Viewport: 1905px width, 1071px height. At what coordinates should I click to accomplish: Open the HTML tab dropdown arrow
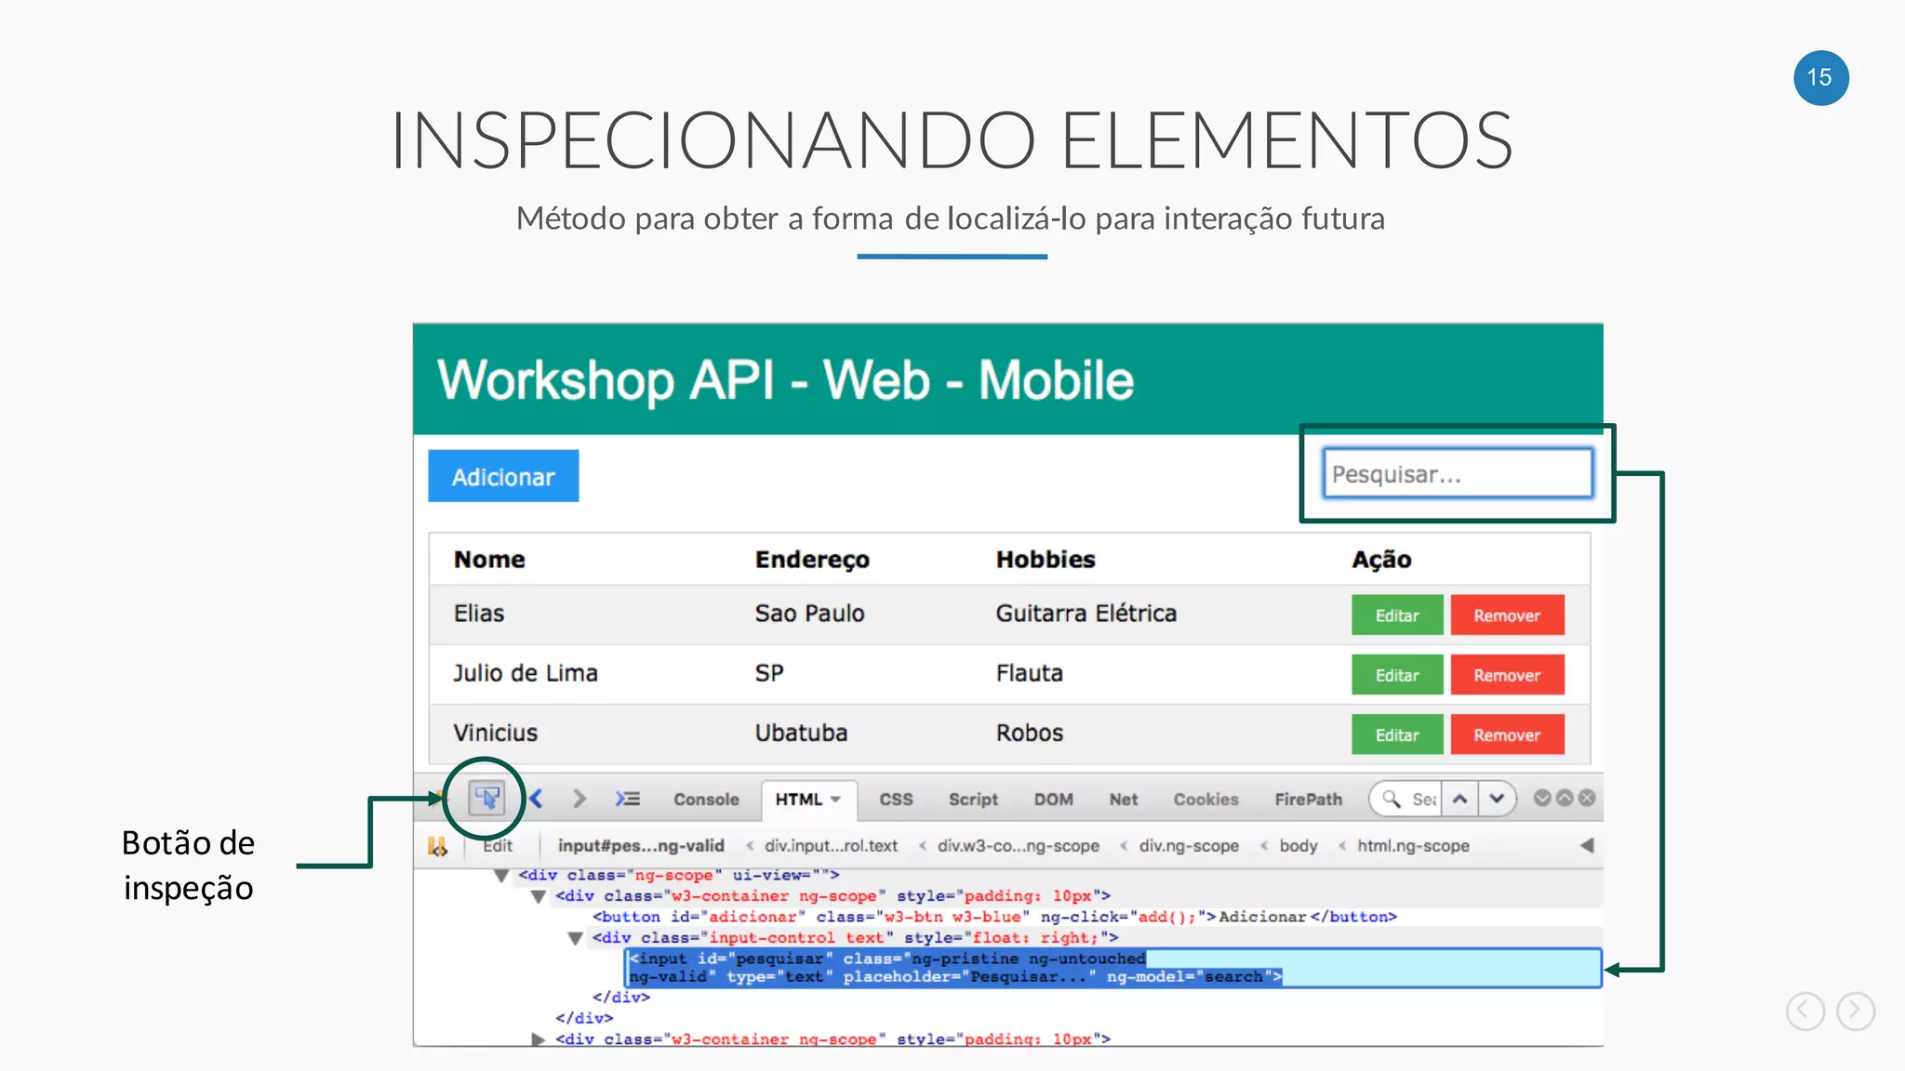(x=835, y=800)
